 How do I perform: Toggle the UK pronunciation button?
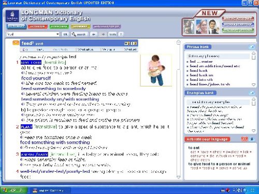coord(65,34)
